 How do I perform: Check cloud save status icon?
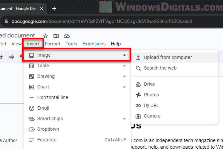(67, 36)
